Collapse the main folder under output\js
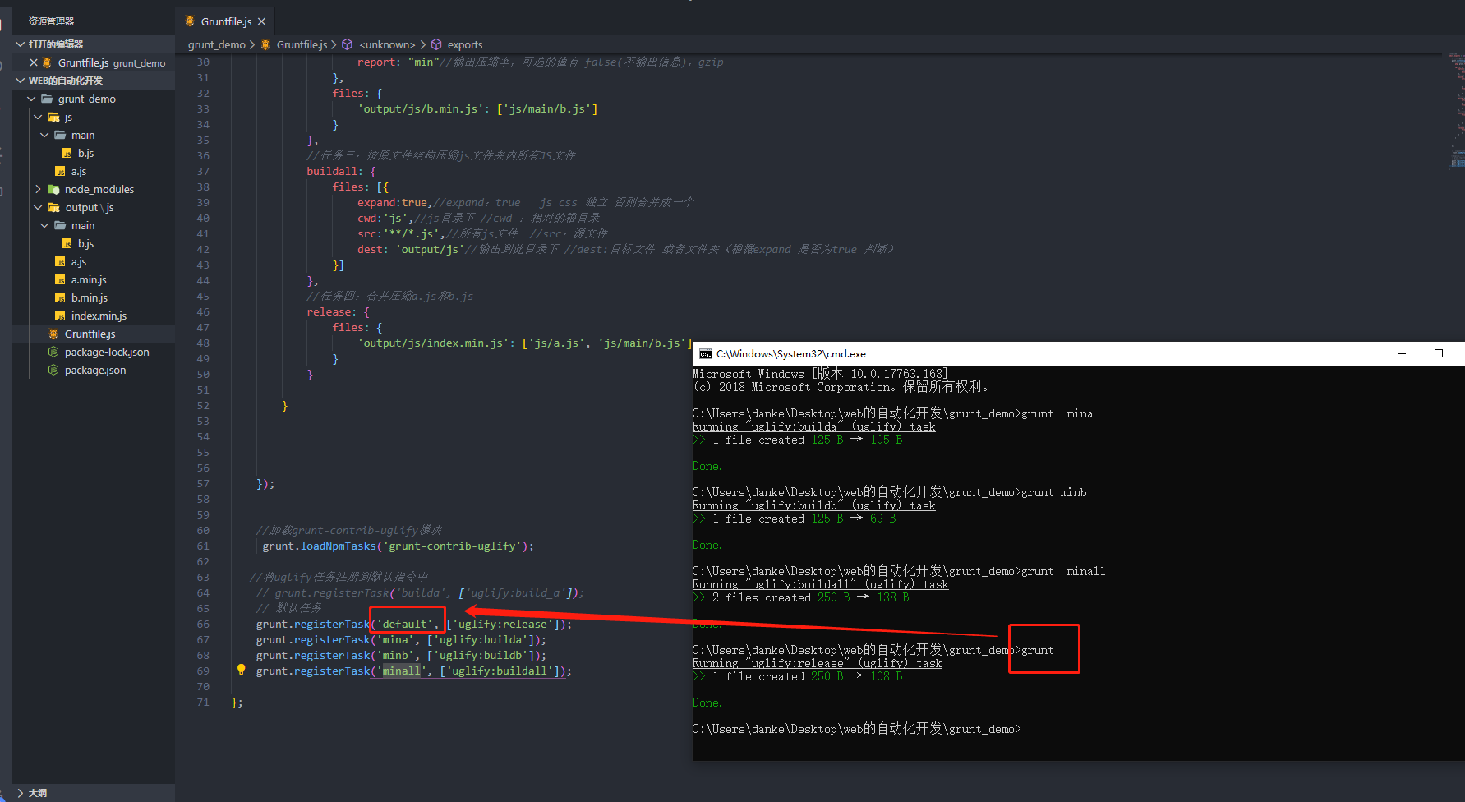Image resolution: width=1465 pixels, height=802 pixels. 44,225
